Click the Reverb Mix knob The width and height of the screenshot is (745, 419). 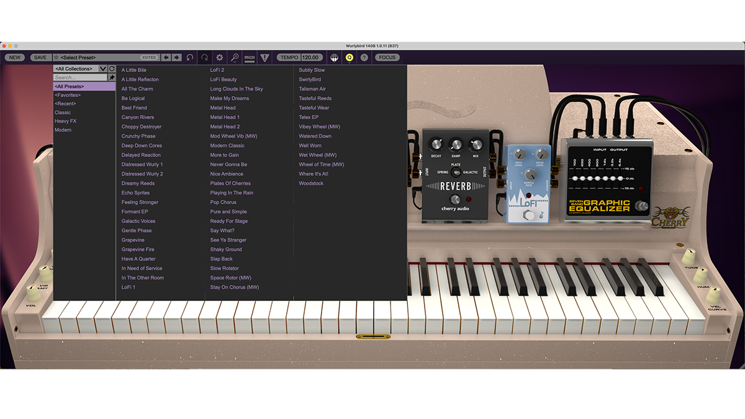[476, 144]
